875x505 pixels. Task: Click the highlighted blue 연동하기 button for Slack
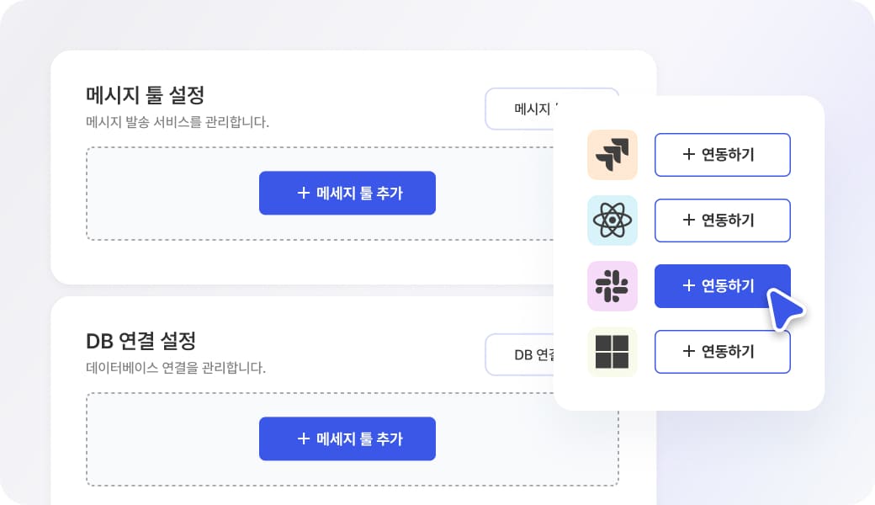pos(723,285)
